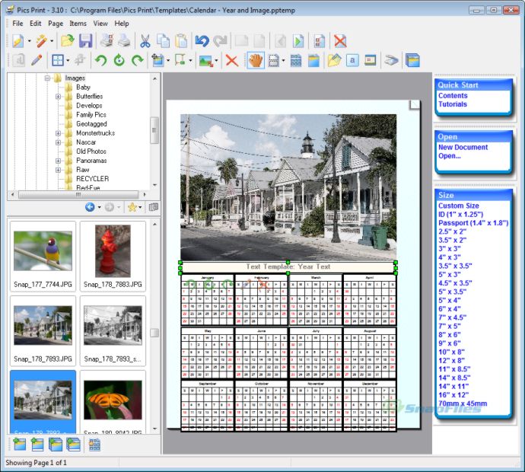Click the grid layout icon in toolbar
Image resolution: width=525 pixels, height=472 pixels.
pyautogui.click(x=296, y=61)
